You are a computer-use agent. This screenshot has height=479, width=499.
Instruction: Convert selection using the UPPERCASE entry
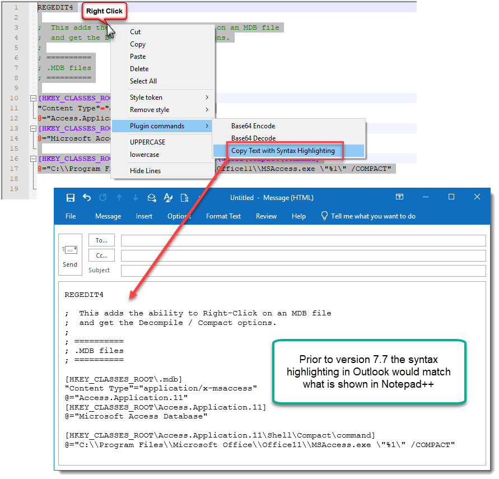pyautogui.click(x=163, y=142)
